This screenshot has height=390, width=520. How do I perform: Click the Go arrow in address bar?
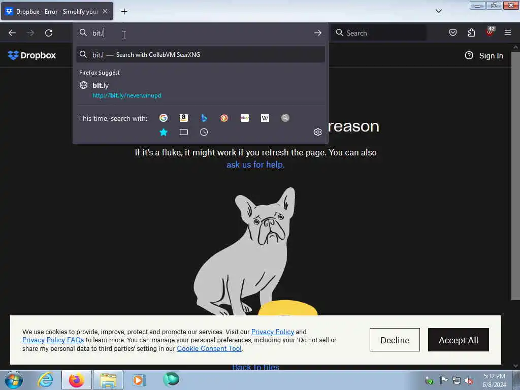tap(318, 33)
